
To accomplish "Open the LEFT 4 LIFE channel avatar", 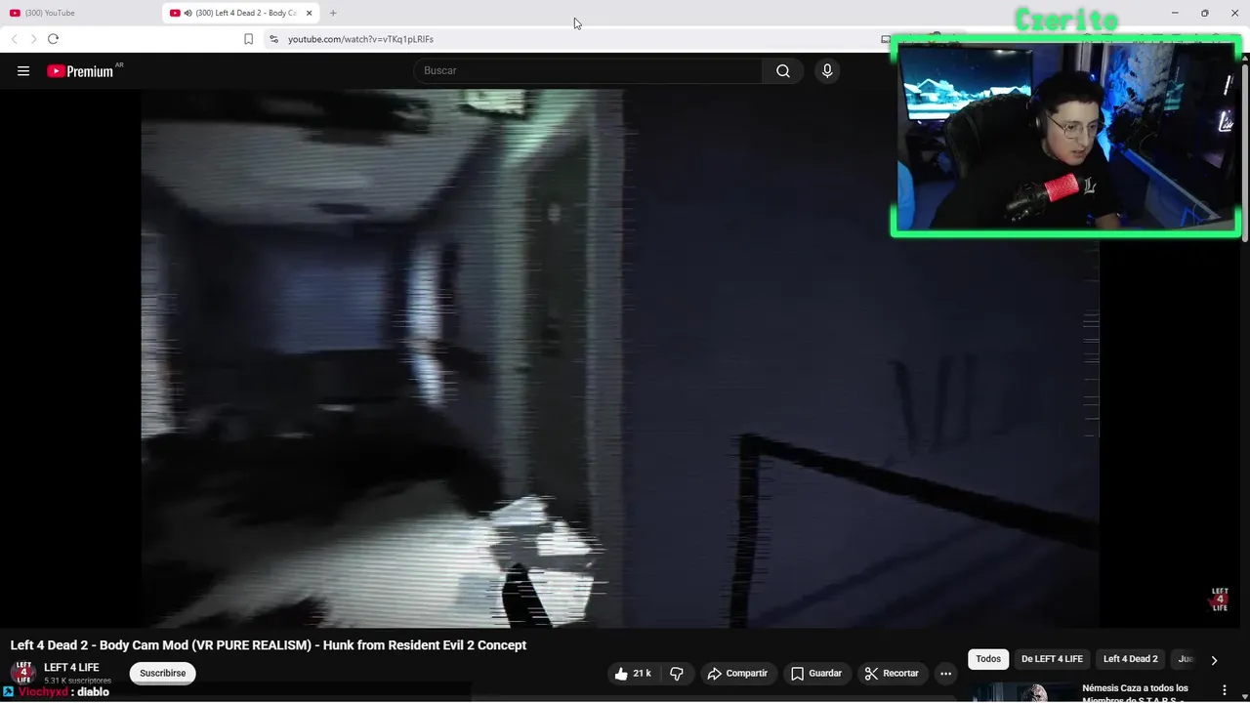I will [x=23, y=673].
